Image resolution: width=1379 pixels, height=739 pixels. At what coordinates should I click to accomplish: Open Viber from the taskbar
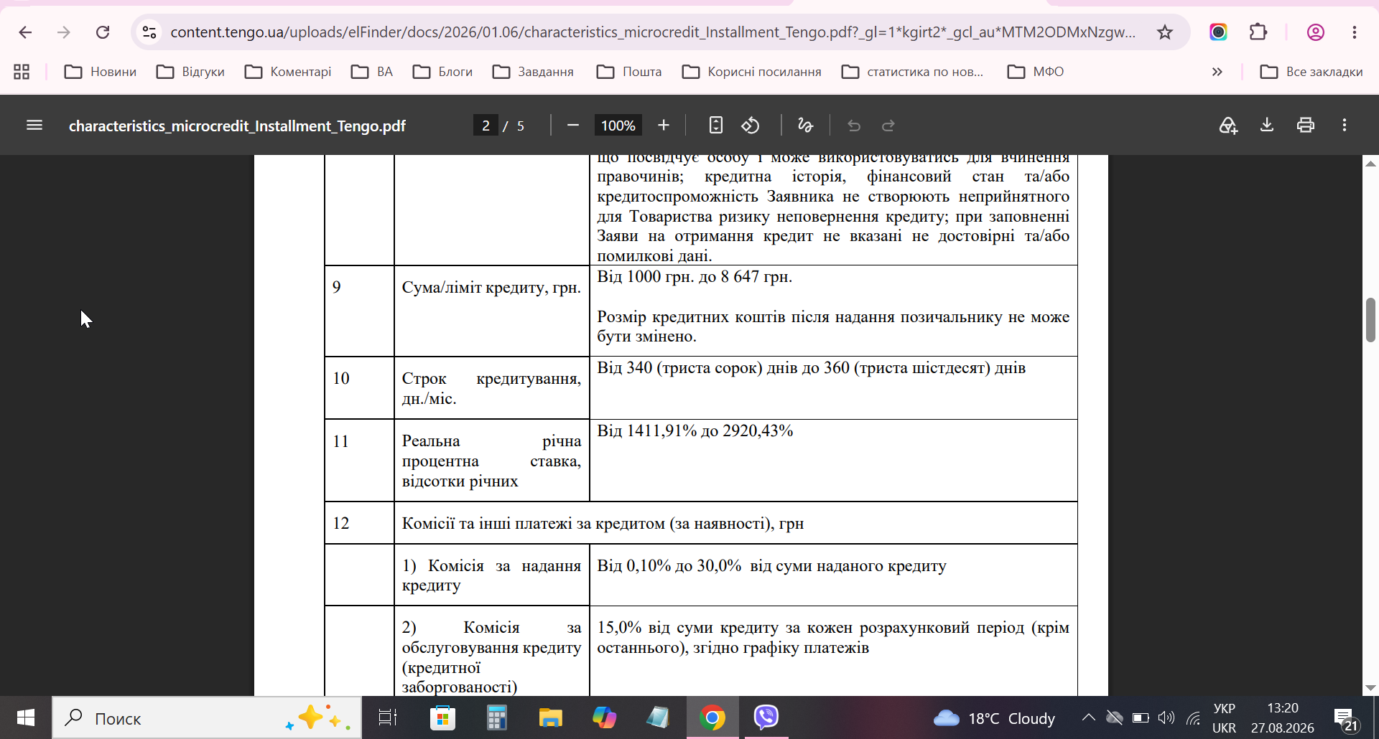(x=766, y=717)
